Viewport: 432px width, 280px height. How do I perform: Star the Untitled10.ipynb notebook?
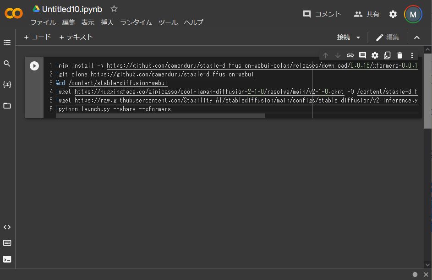tap(114, 9)
